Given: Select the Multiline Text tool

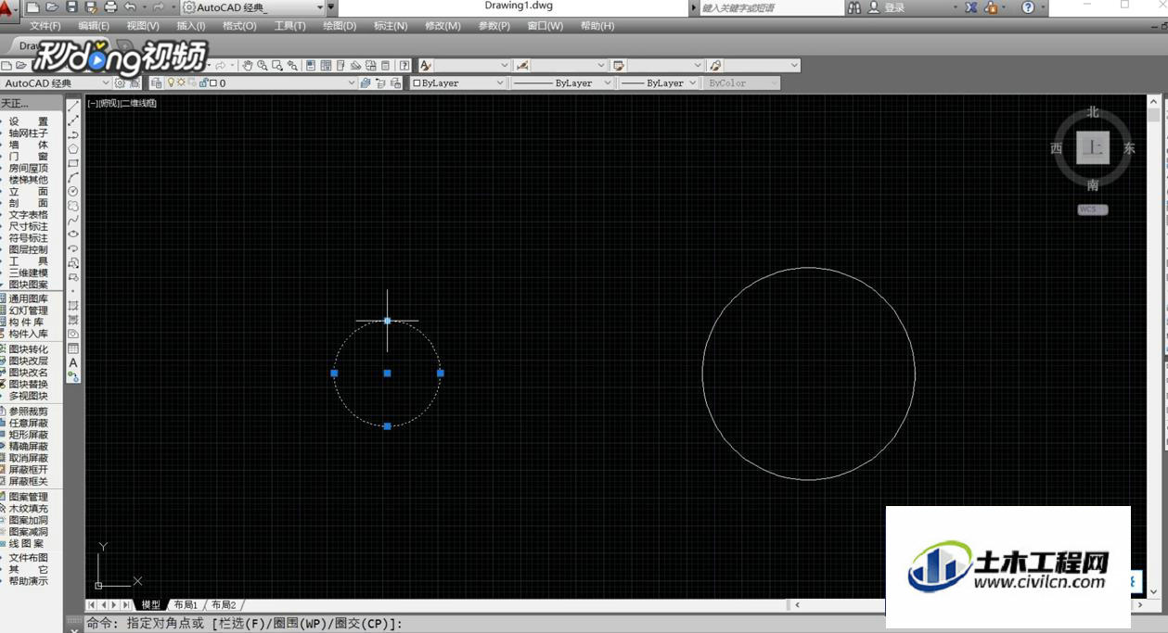Looking at the screenshot, I should (73, 362).
